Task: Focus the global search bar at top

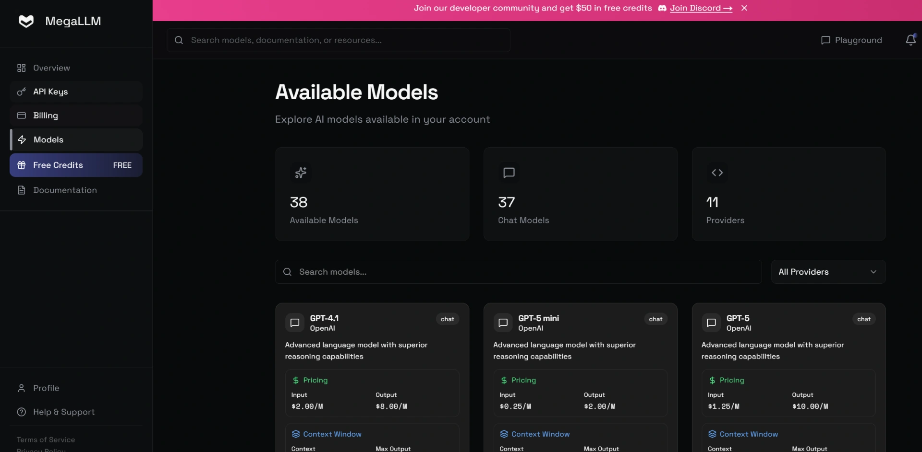Action: pos(338,40)
